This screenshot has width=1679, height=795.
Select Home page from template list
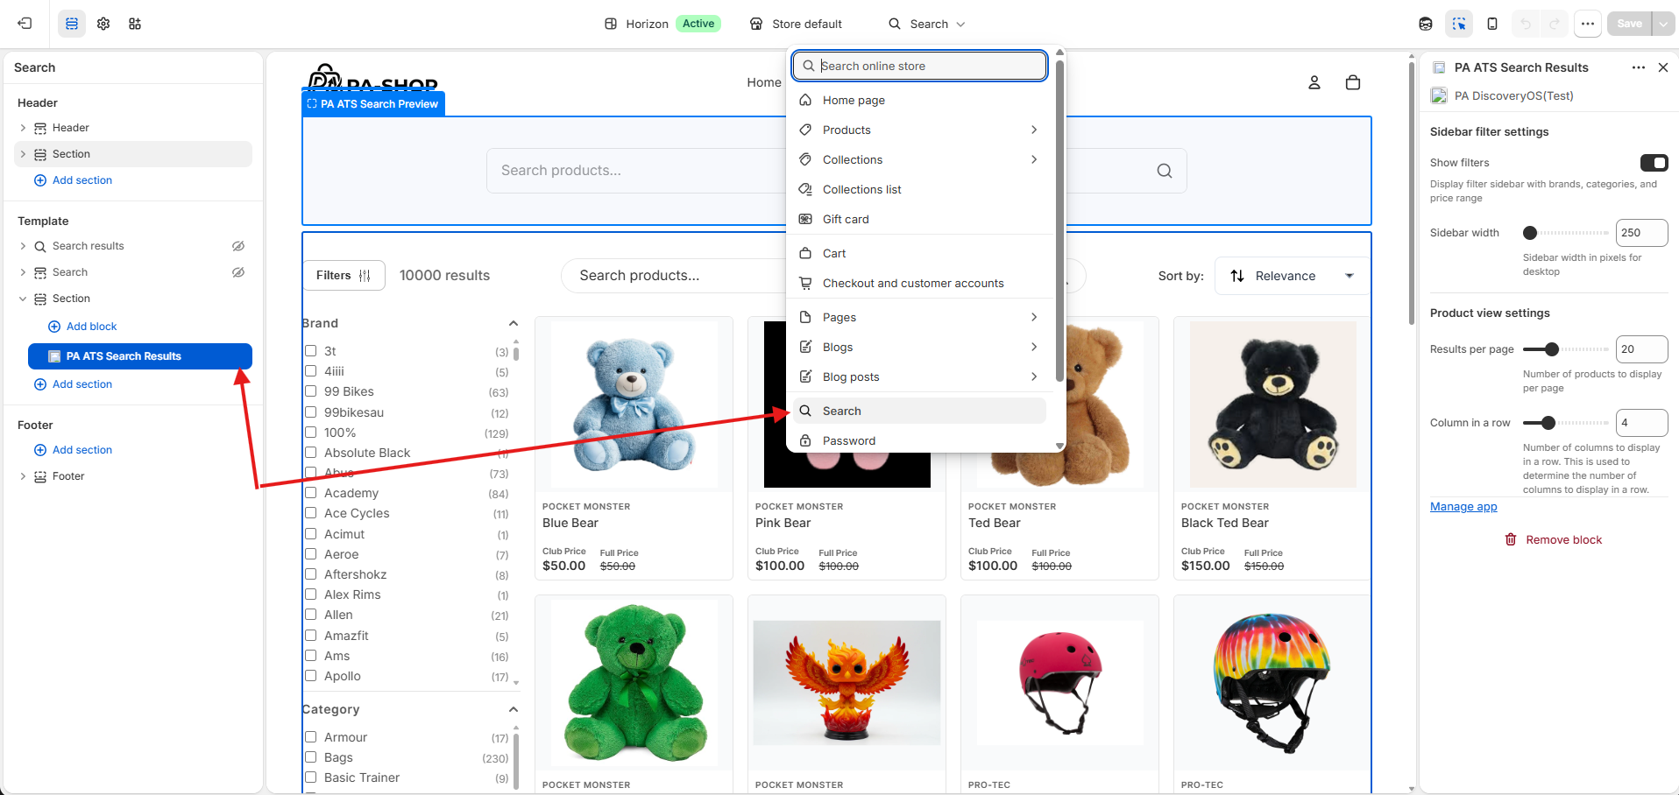point(919,100)
